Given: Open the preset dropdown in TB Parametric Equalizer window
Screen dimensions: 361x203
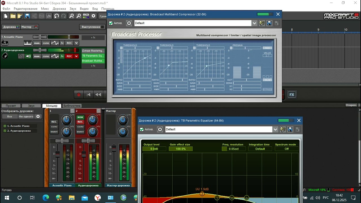Looking at the screenshot, I should [x=276, y=129].
